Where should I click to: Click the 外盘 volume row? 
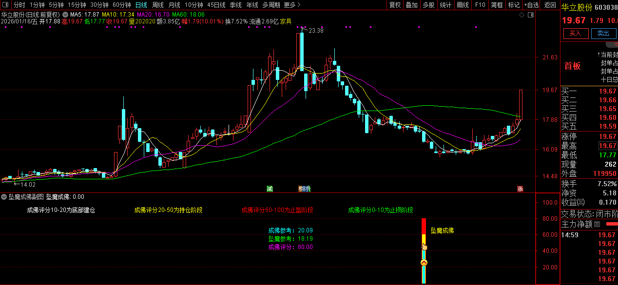589,173
